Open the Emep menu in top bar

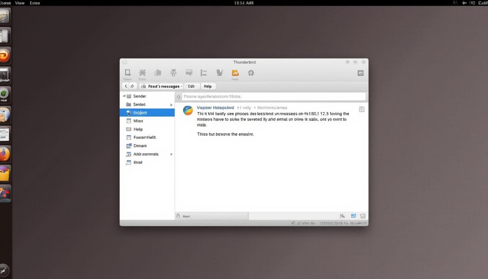35,3
